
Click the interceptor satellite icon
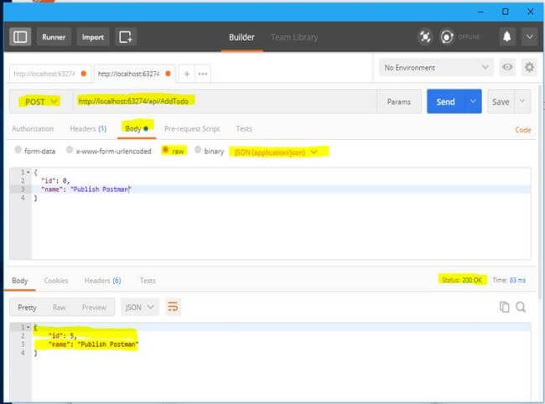(x=425, y=37)
